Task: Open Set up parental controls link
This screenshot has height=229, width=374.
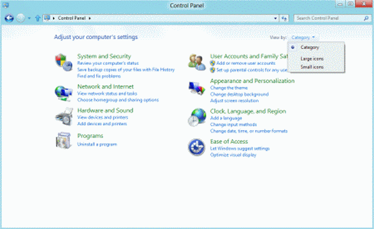Action: click(x=252, y=70)
